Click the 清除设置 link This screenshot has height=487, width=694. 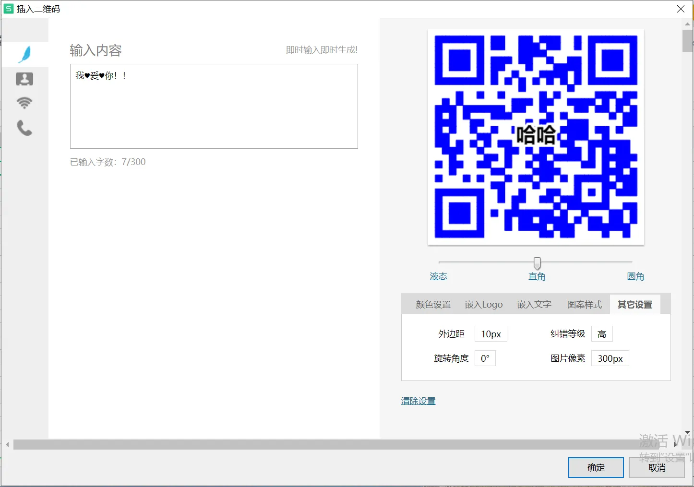418,401
